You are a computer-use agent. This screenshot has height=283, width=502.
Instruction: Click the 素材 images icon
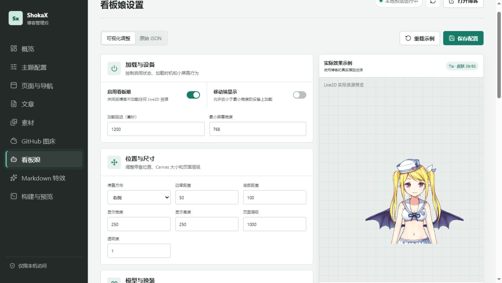point(14,122)
